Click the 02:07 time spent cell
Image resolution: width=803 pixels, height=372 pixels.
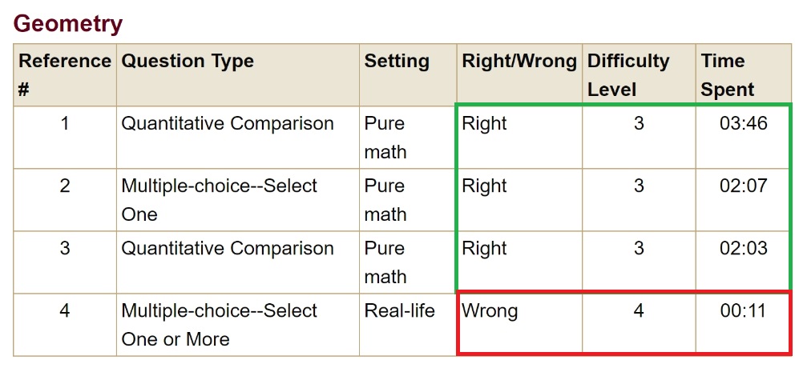click(x=743, y=186)
